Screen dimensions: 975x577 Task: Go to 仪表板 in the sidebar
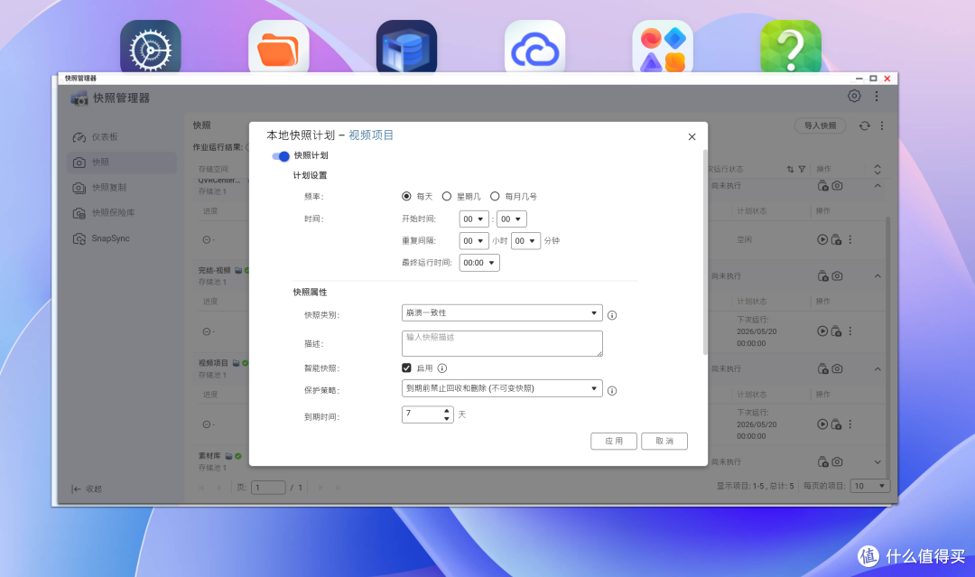point(122,136)
